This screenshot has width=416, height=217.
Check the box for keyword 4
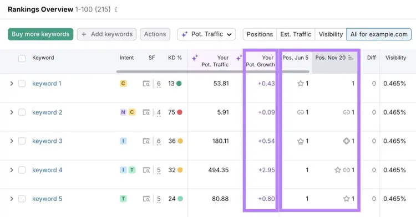tap(22, 170)
